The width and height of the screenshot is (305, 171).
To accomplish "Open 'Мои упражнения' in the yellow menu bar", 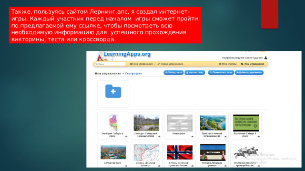I will coord(253,64).
